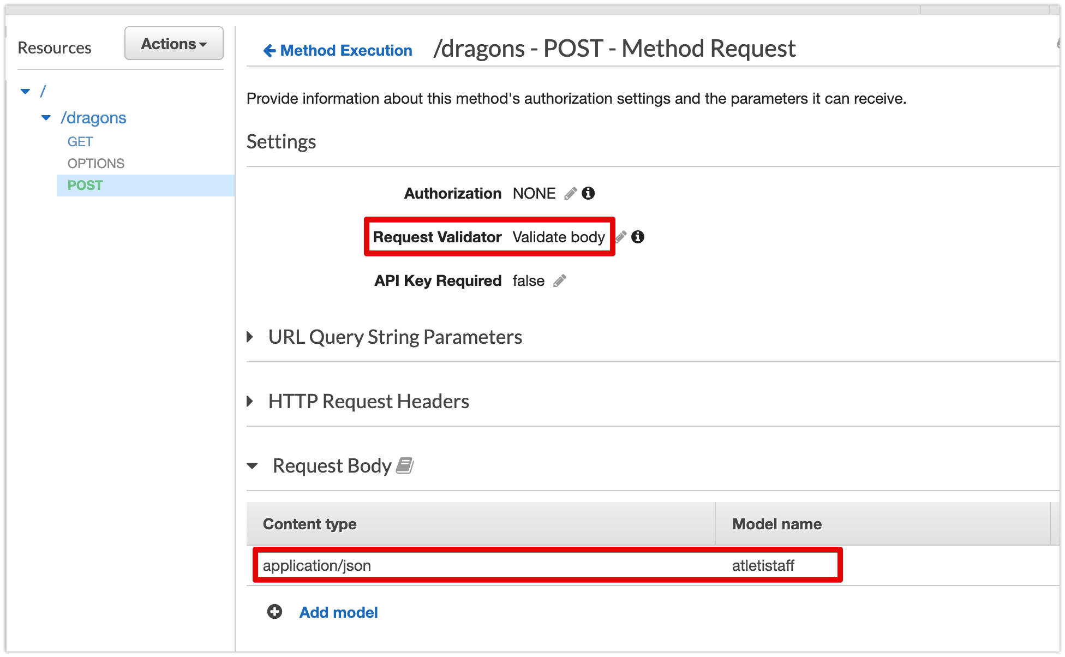This screenshot has height=657, width=1065.
Task: Click the Authorization edit pencil icon
Action: [570, 194]
